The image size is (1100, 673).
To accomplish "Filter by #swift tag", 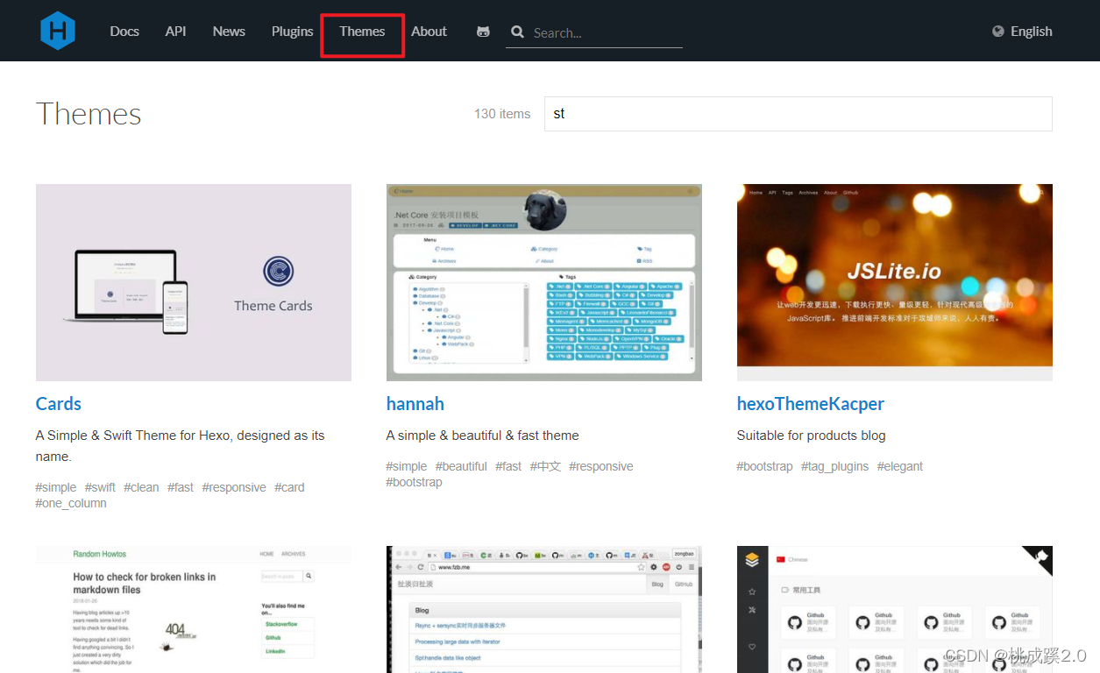I will [100, 487].
